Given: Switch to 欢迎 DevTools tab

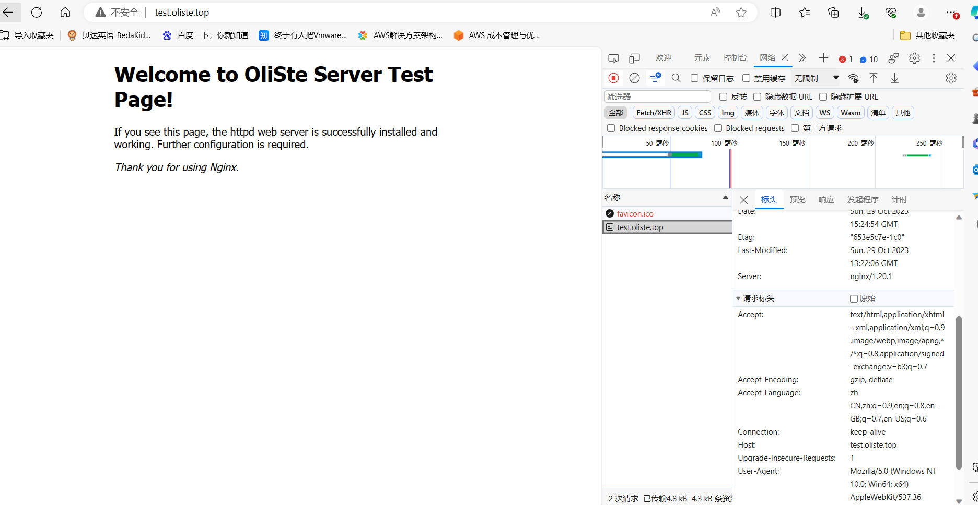Looking at the screenshot, I should click(663, 58).
